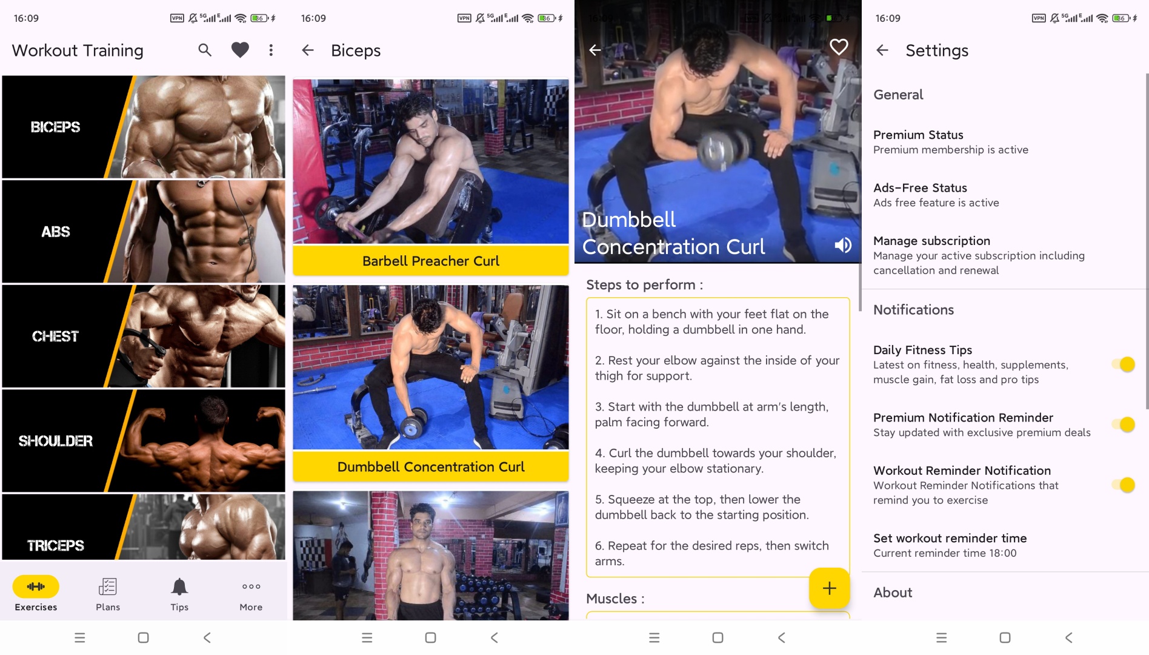Select the Exercises dumbbell icon
Viewport: 1149px width, 655px height.
[x=35, y=586]
